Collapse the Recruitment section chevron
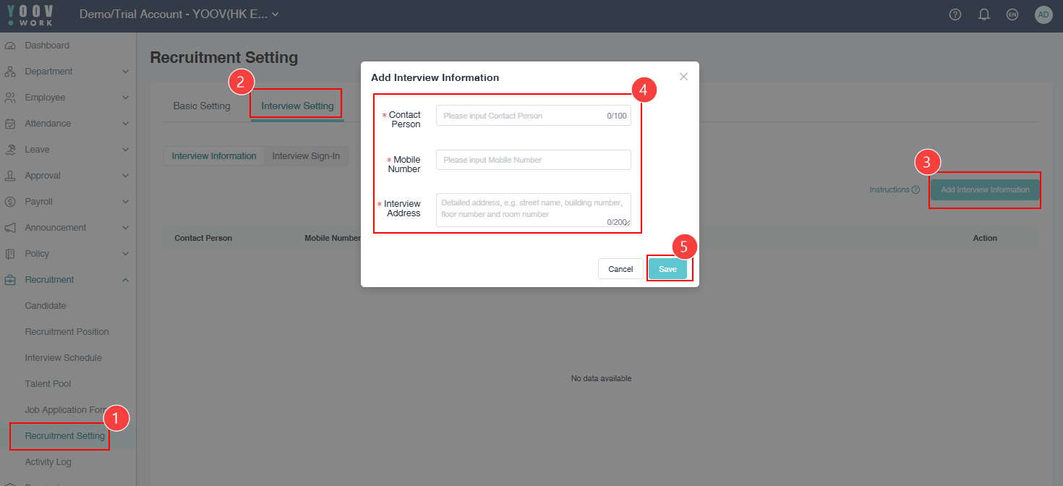The width and height of the screenshot is (1063, 486). click(x=125, y=280)
